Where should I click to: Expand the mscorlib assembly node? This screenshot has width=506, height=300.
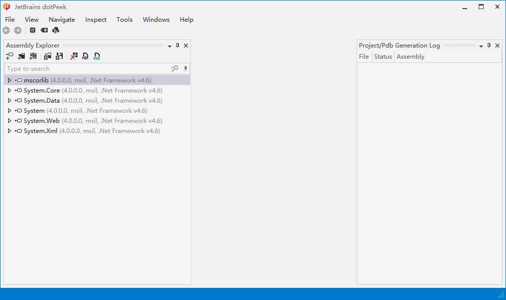[x=9, y=80]
